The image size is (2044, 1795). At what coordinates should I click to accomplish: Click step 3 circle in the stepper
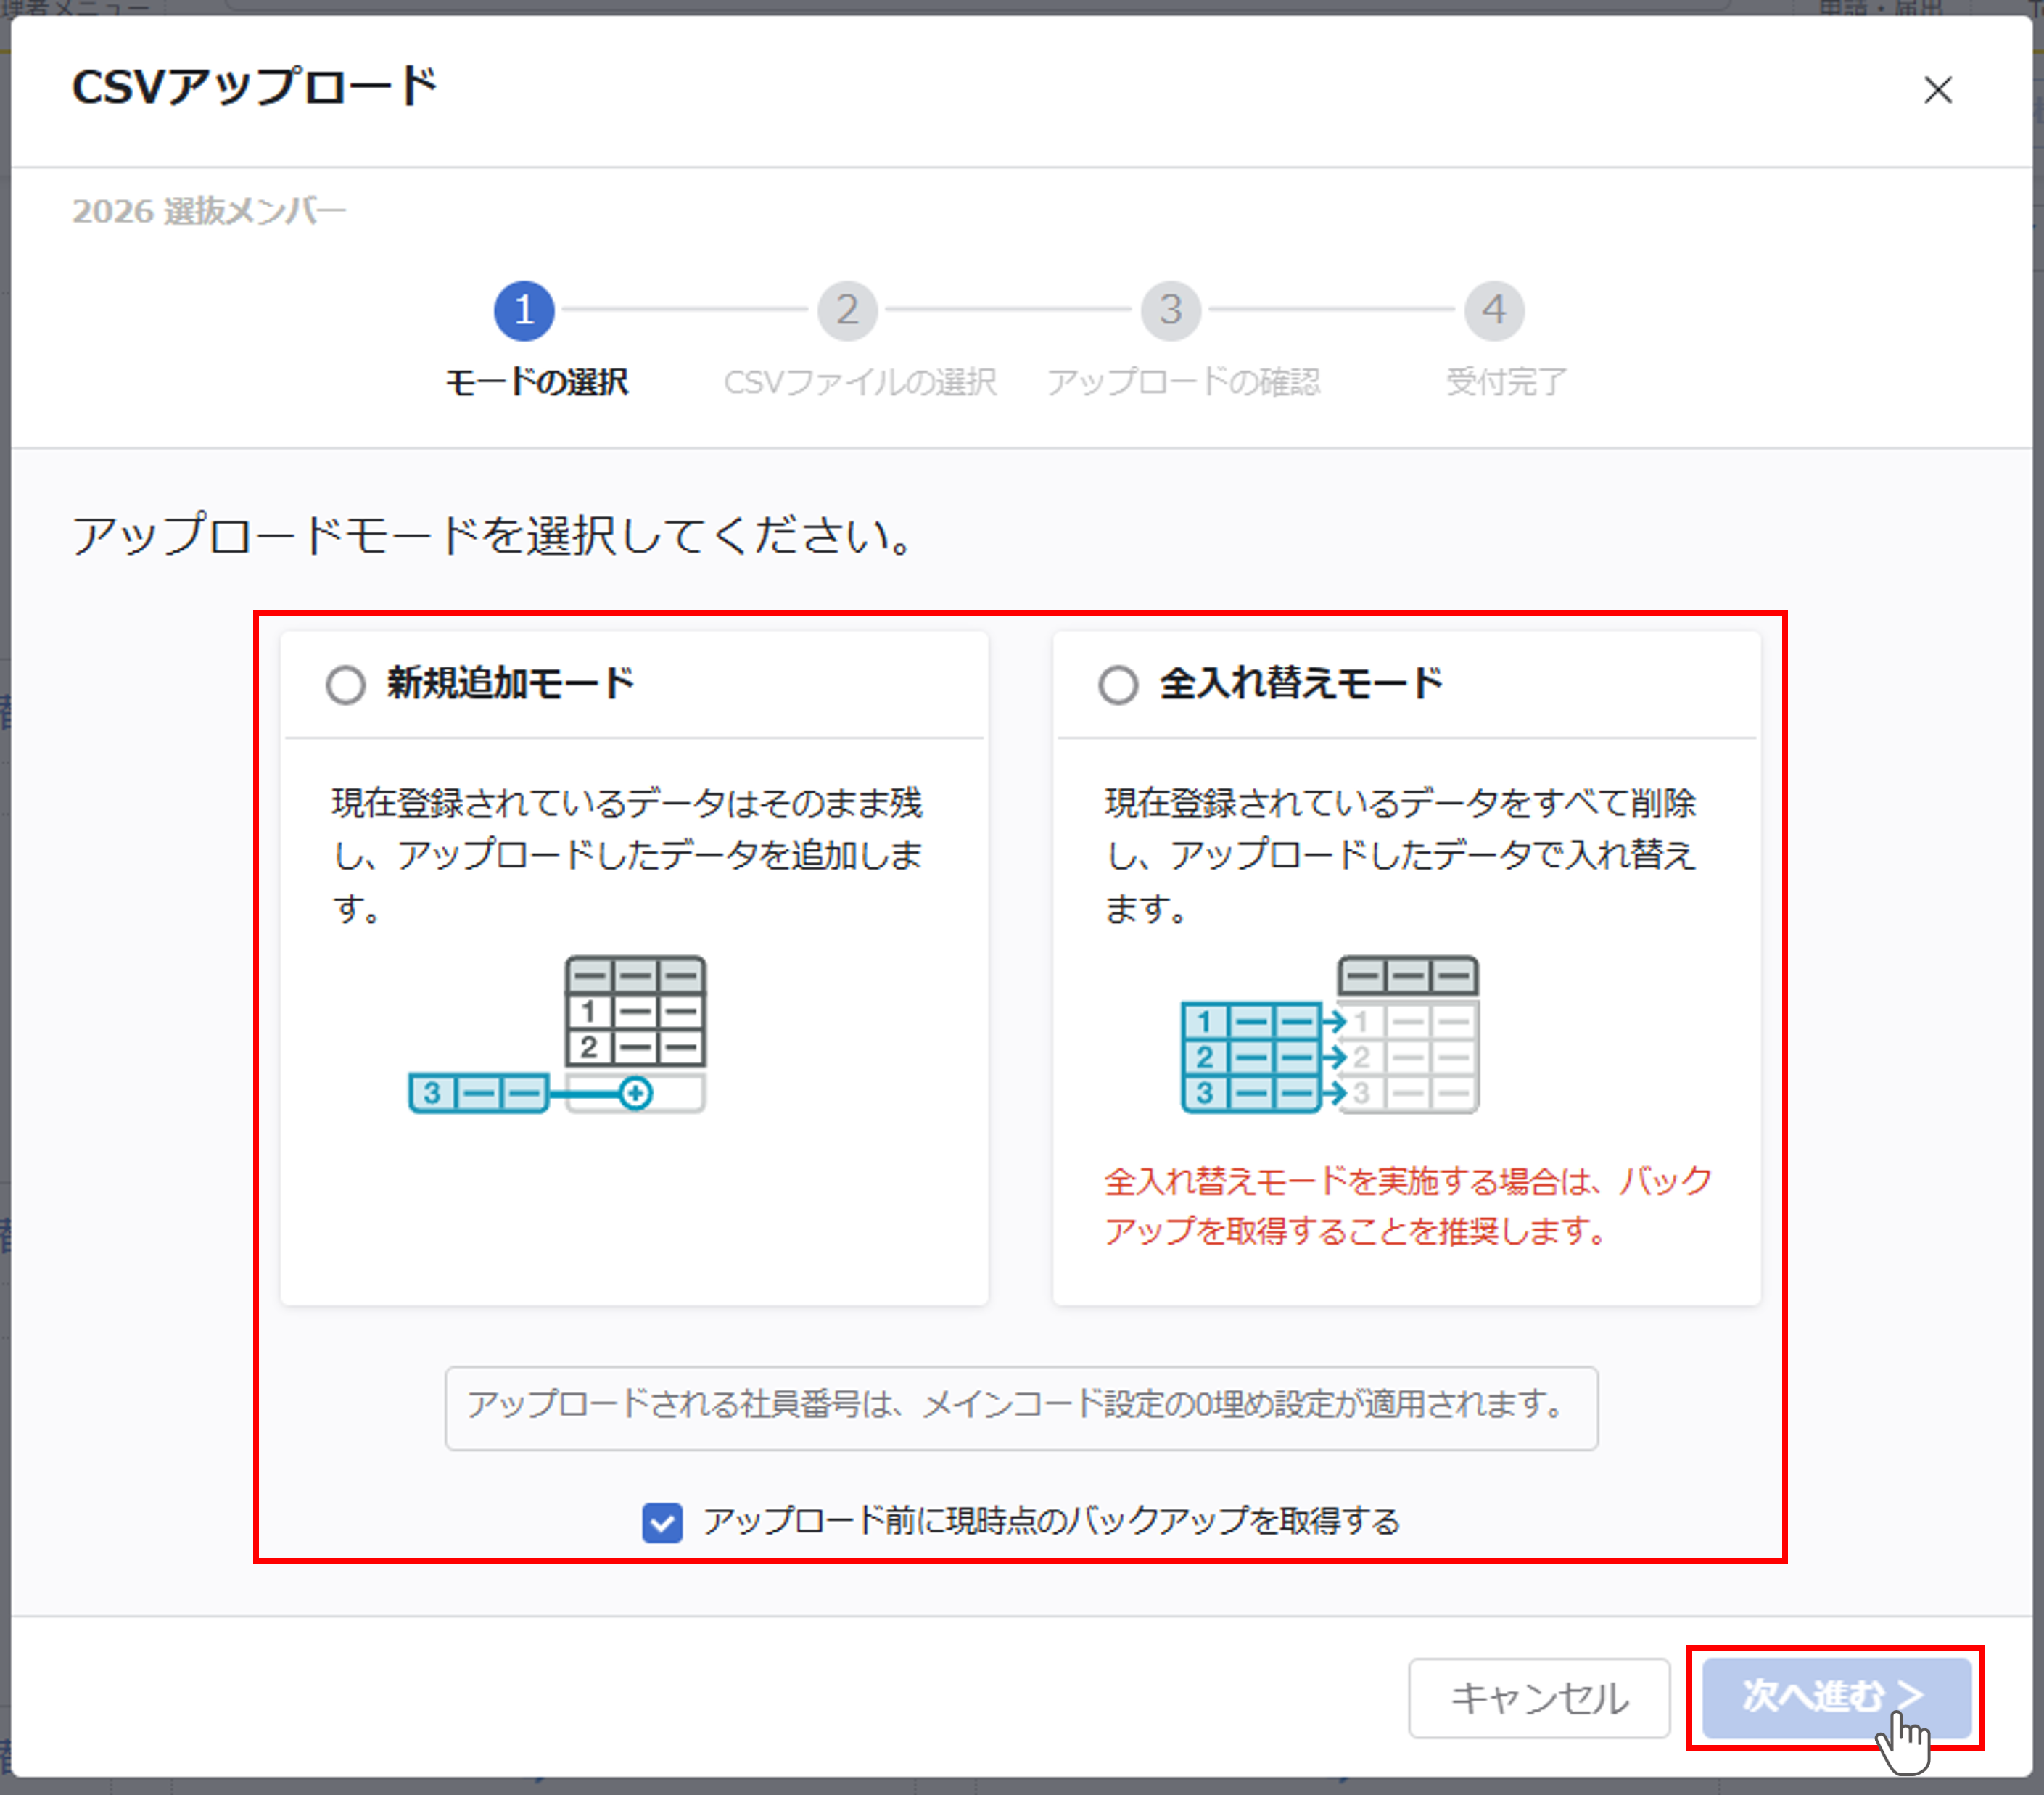pyautogui.click(x=1170, y=310)
